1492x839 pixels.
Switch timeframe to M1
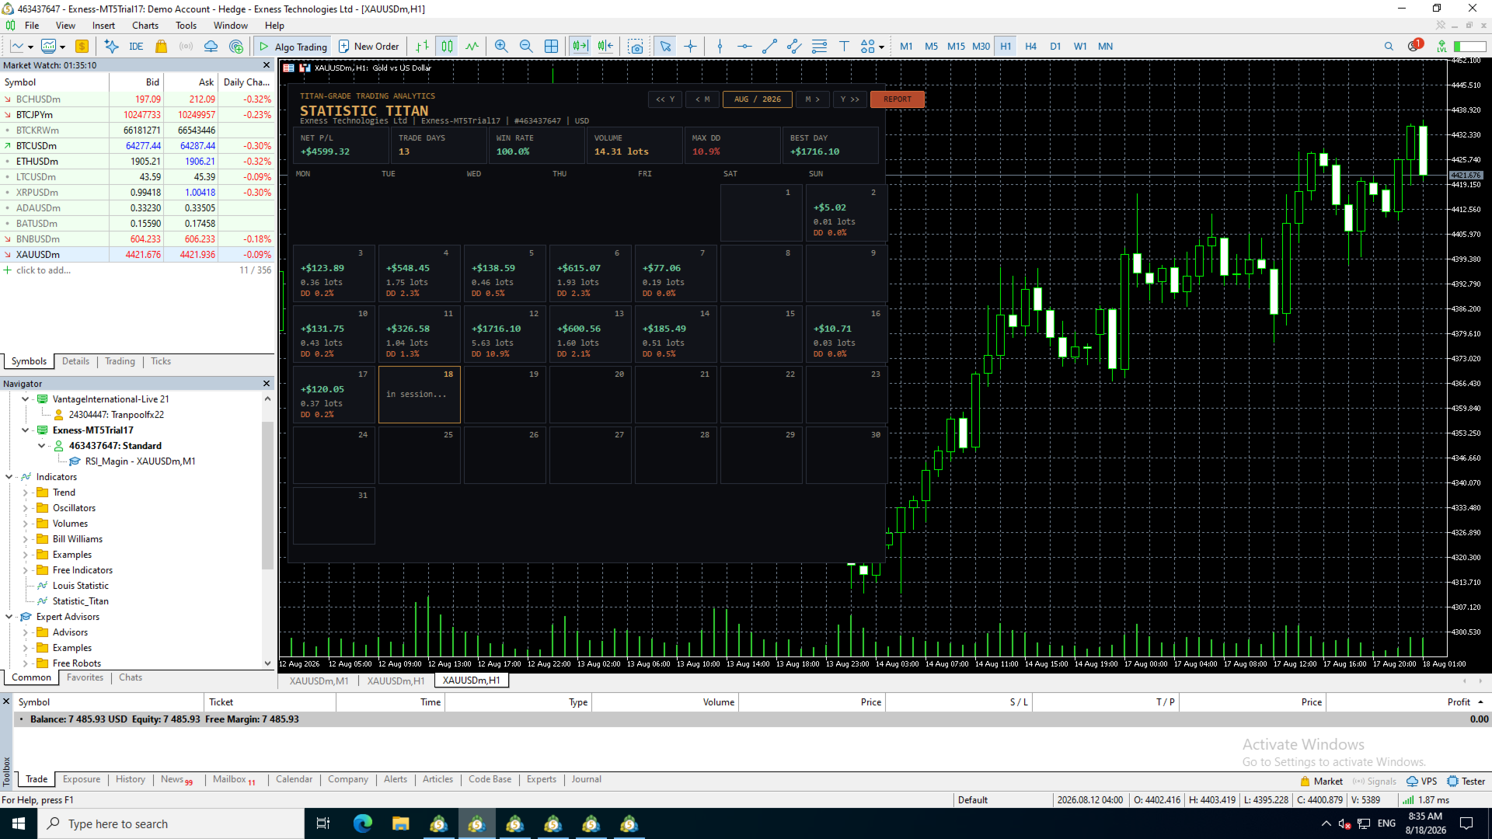[906, 47]
